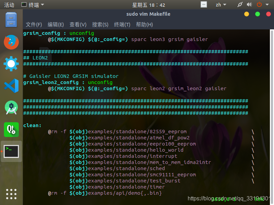This screenshot has height=205, width=274.
Task: Click the 'examples/standalone/eepro100_eeprom' path
Action: click(142, 144)
